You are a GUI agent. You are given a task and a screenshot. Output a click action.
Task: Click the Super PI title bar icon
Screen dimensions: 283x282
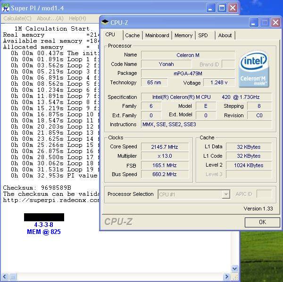tap(5, 8)
